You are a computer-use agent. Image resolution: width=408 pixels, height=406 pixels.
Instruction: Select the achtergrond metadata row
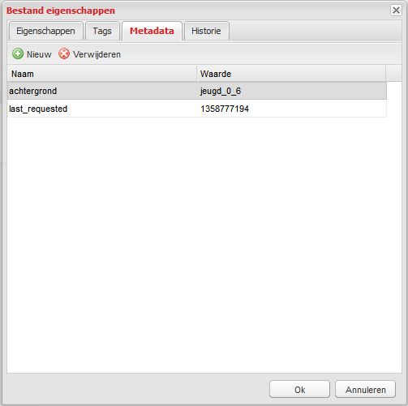(197, 91)
